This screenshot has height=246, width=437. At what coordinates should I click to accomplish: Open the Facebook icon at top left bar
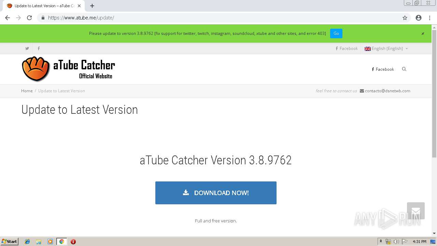pos(39,49)
